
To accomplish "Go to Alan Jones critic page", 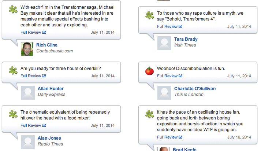I will (49, 138).
